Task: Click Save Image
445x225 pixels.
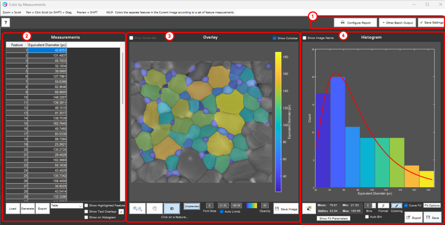Action: [286, 209]
